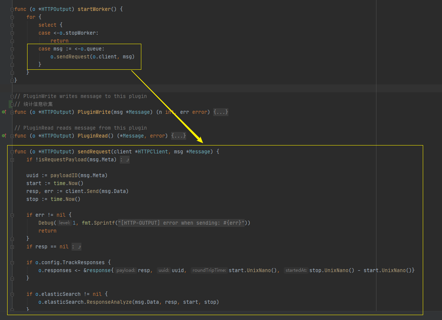
Task: Click the implements-interface gutter icon beside PluginWrite
Action: pyautogui.click(x=4, y=112)
